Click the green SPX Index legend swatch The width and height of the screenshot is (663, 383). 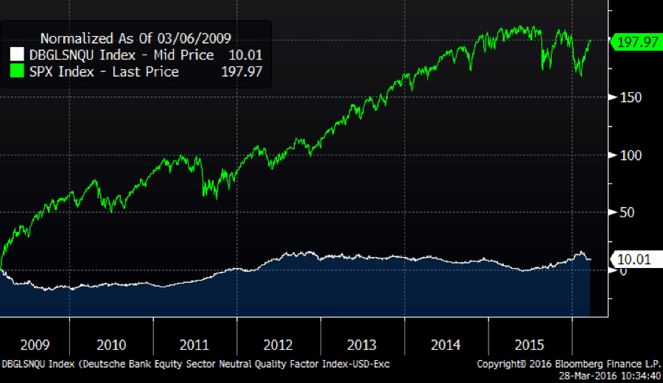tap(17, 71)
